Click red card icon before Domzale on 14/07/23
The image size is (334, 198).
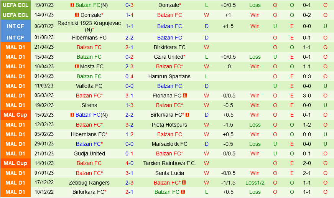click(x=77, y=15)
